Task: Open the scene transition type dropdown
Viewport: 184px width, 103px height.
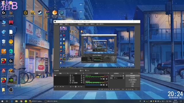Action: 116,76
